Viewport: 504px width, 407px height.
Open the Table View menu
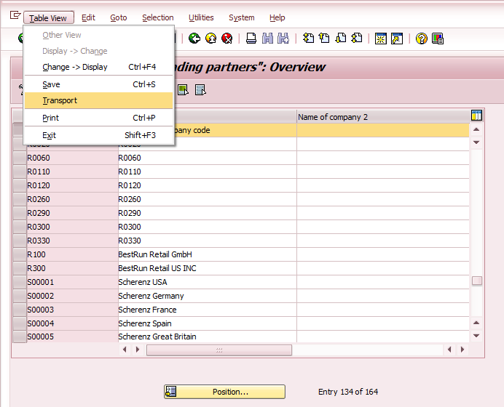coord(49,17)
